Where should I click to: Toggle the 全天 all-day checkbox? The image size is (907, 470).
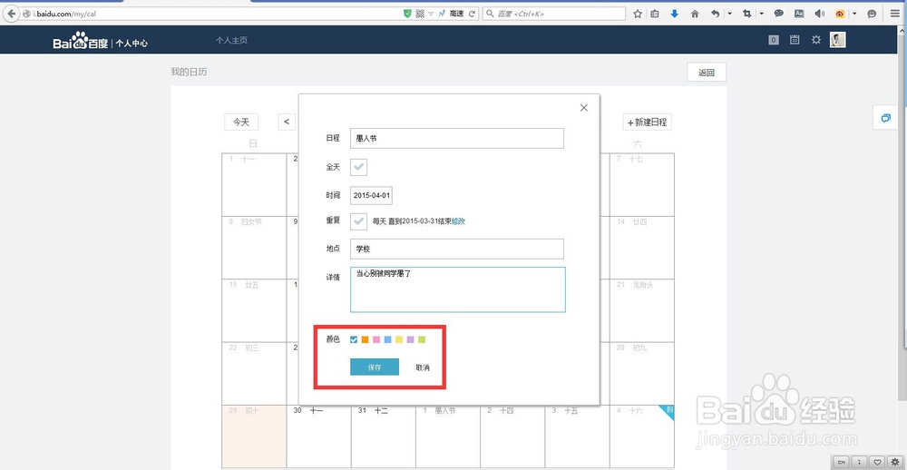(358, 167)
